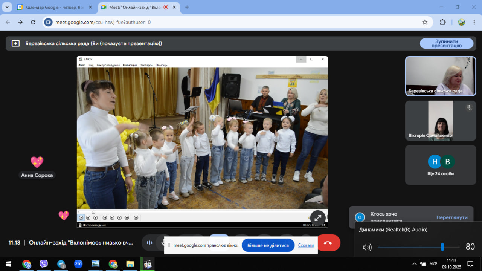Launch Viber from the taskbar
Screen dimensions: 482x271
pyautogui.click(x=44, y=264)
